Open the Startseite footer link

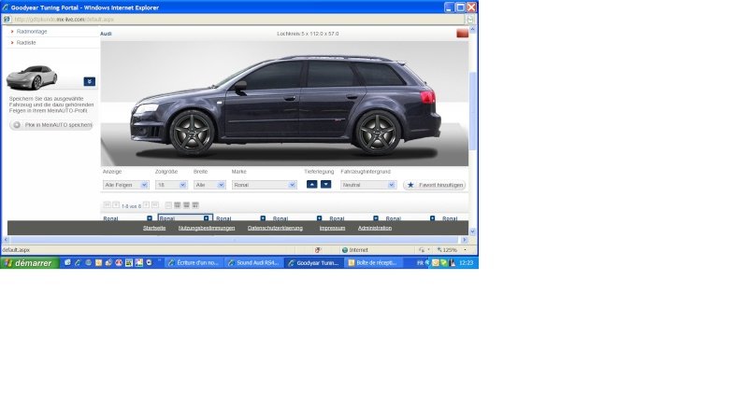[154, 228]
